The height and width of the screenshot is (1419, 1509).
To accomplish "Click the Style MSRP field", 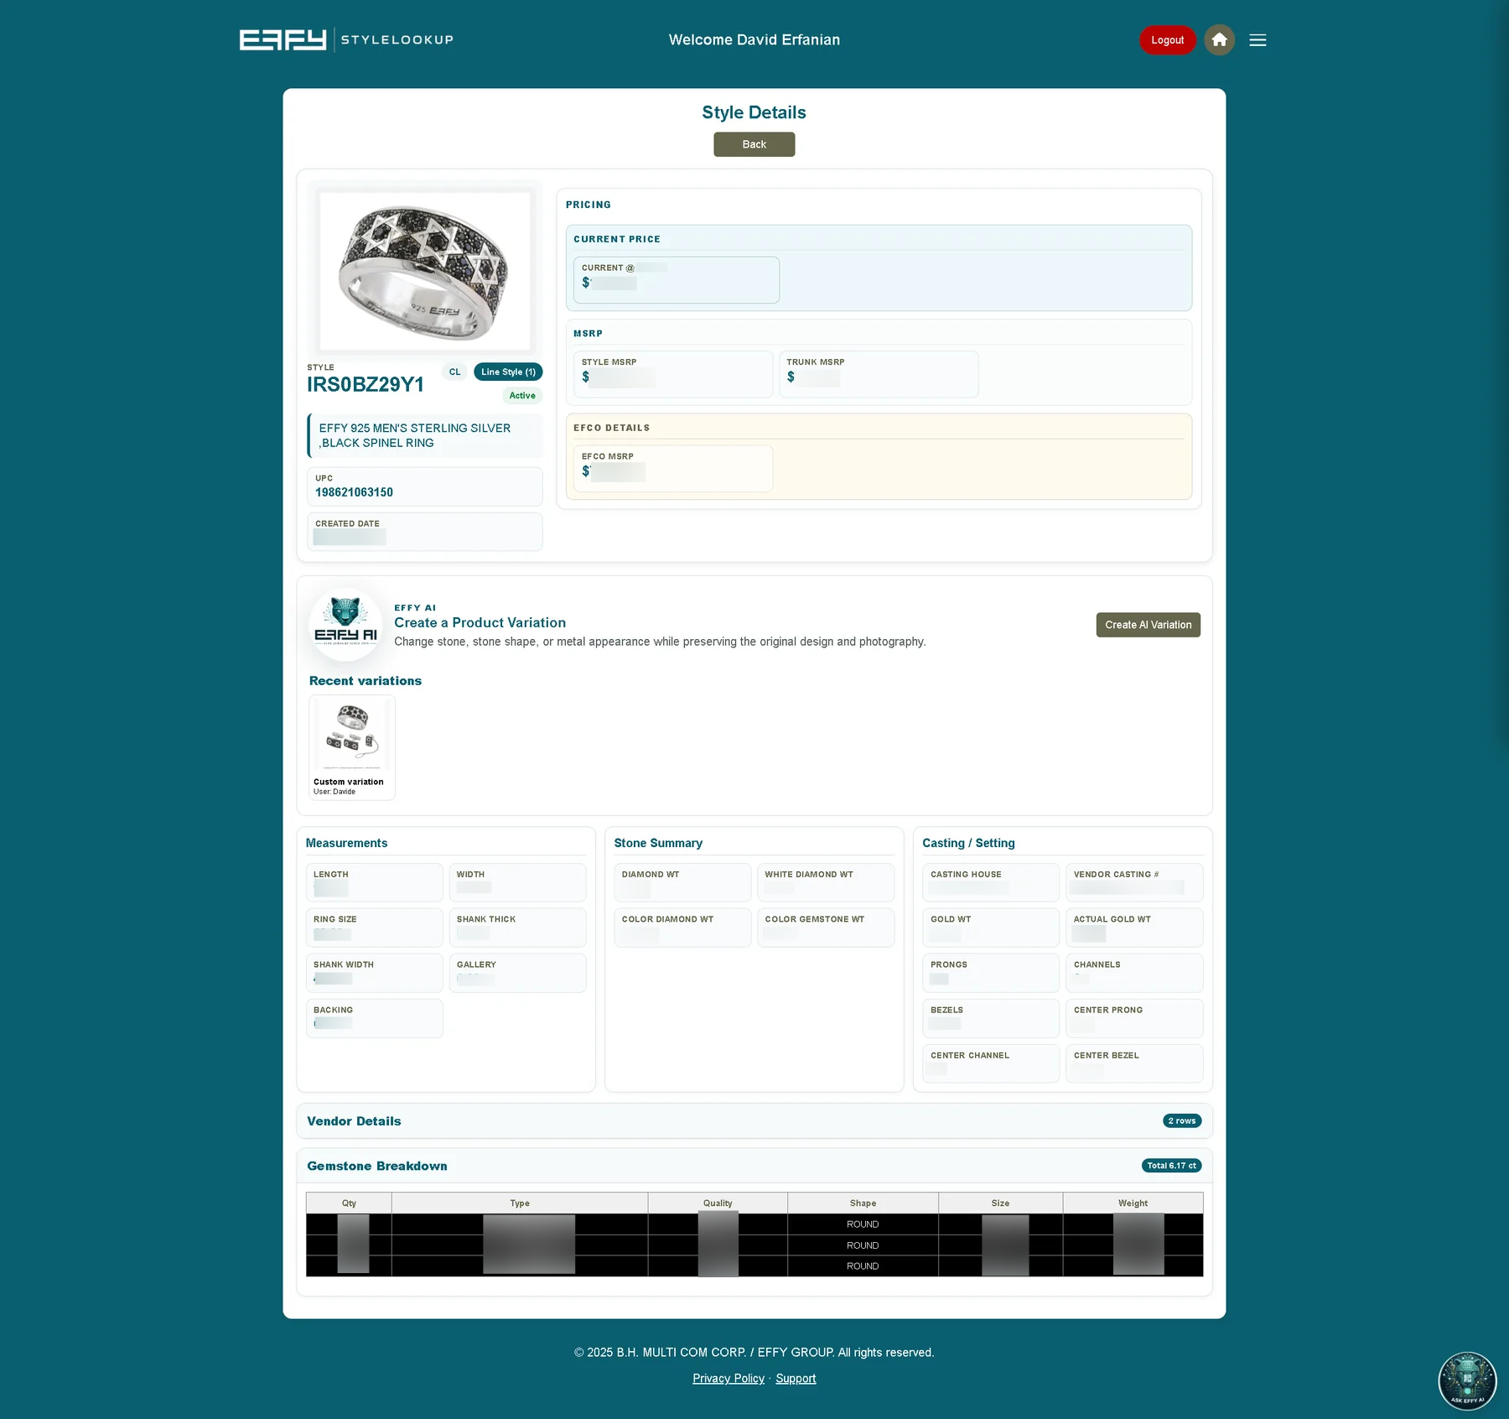I will pos(673,374).
